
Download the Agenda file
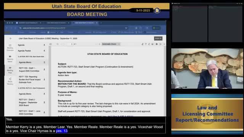point(44,45)
